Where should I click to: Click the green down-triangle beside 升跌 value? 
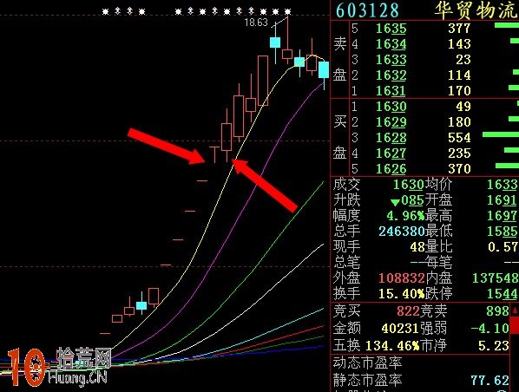coord(395,202)
